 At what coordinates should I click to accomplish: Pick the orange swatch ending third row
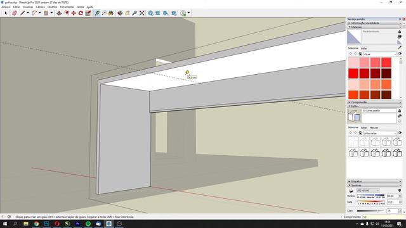point(386,84)
